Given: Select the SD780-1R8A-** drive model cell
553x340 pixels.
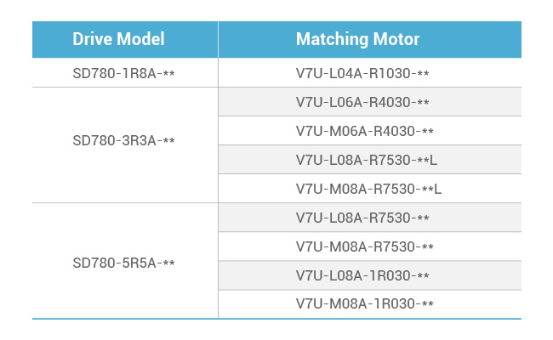Looking at the screenshot, I should pos(124,73).
